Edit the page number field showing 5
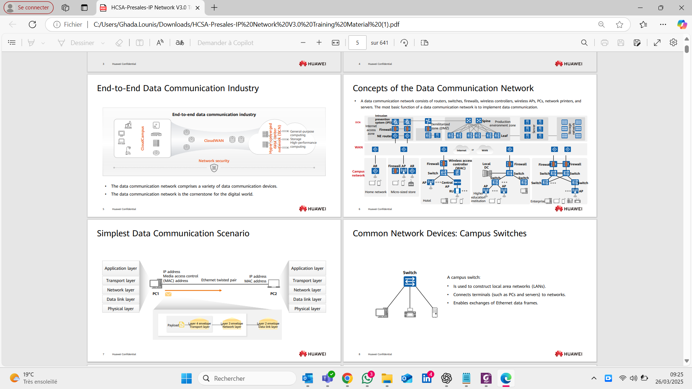 pos(358,43)
